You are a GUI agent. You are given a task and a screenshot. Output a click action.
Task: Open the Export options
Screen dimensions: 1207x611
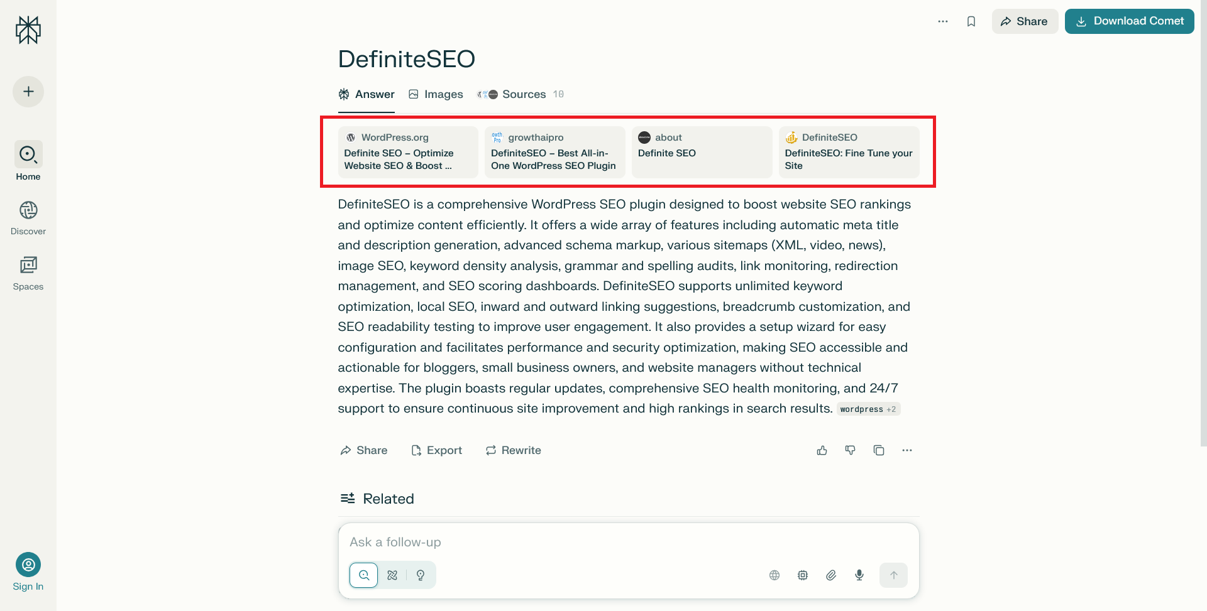point(437,450)
